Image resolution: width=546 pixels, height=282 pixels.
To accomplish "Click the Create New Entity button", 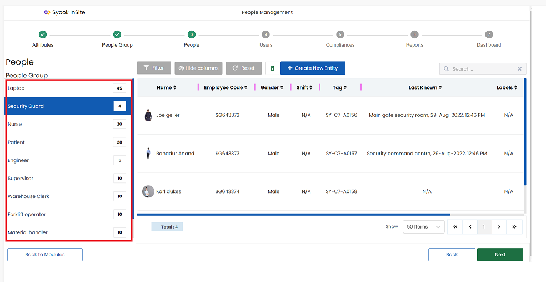I will point(313,68).
